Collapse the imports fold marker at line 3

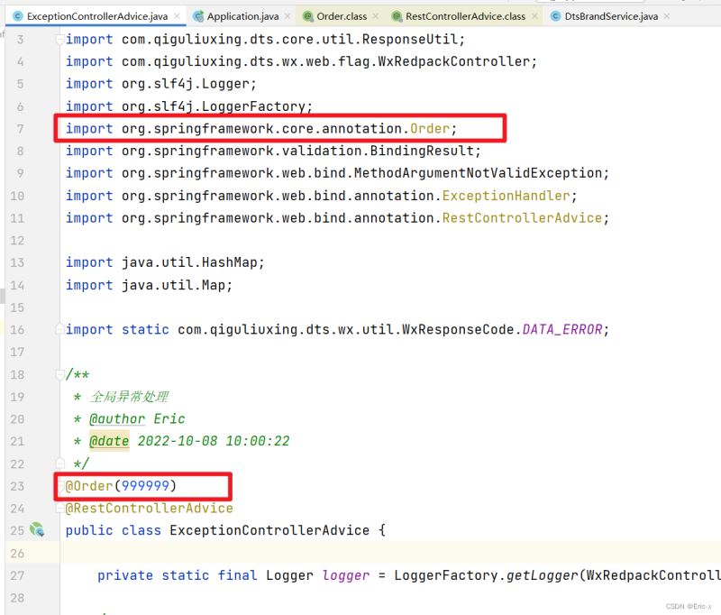tap(59, 40)
